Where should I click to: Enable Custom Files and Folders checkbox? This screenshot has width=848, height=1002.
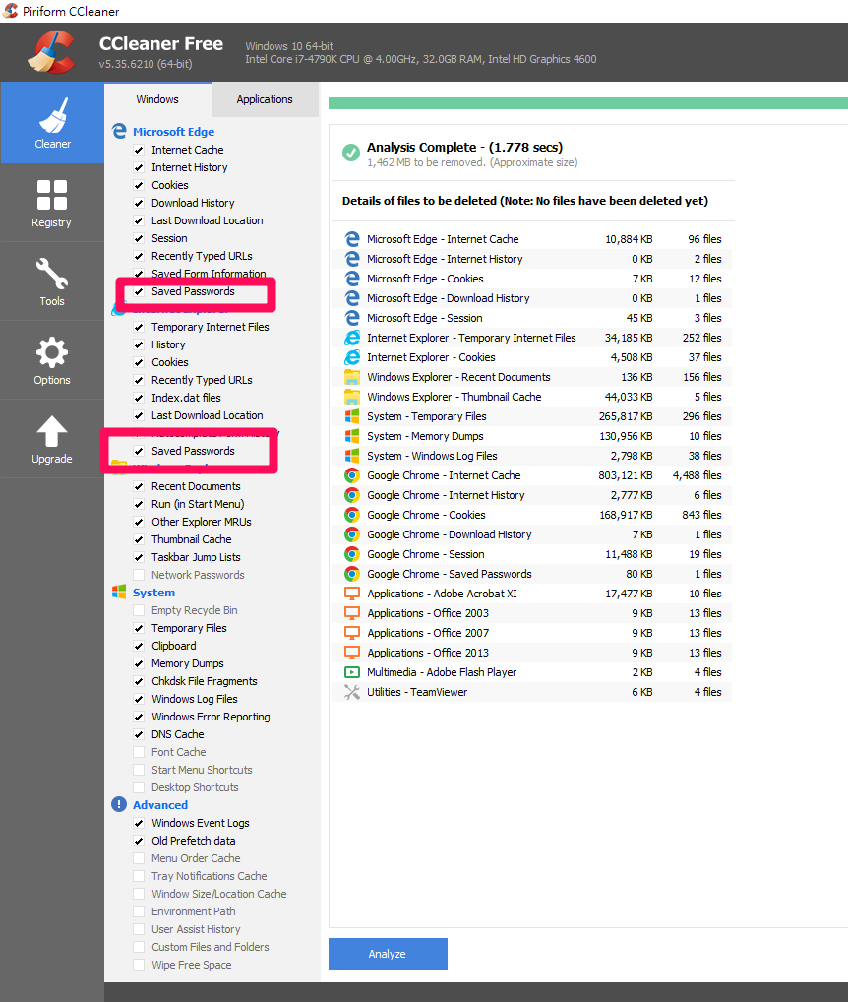[x=139, y=947]
